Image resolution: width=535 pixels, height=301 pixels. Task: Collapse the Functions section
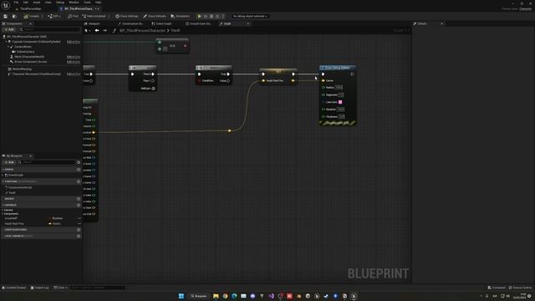tap(3, 181)
